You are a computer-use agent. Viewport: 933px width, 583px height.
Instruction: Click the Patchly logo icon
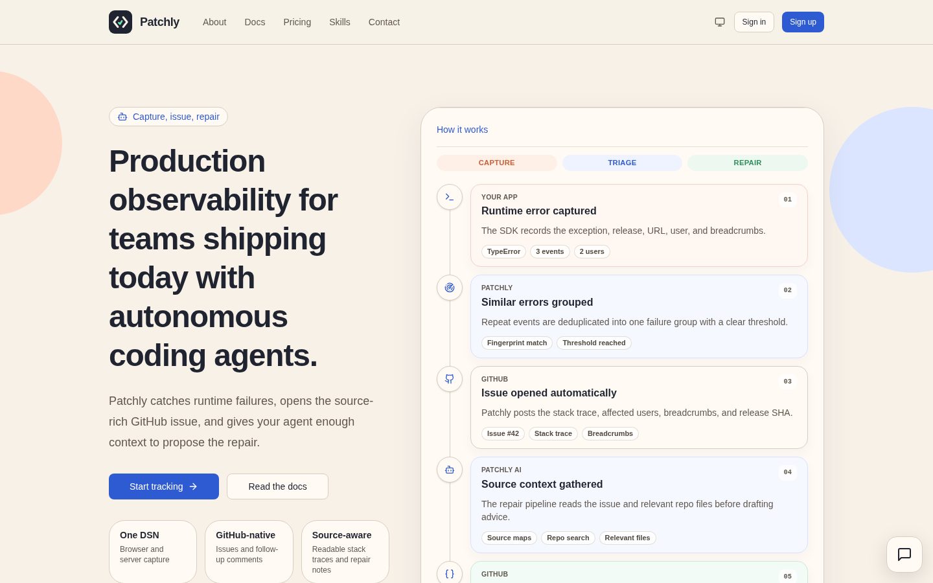point(121,22)
